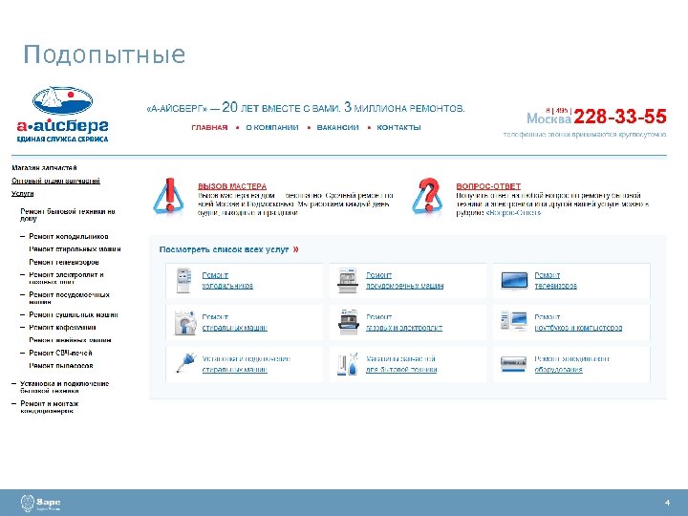Select sidebar item 'Ремонт швейных машин'
This screenshot has width=688, height=516.
click(x=70, y=340)
